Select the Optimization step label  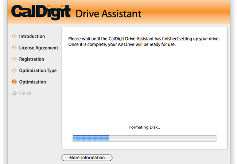[x=32, y=82]
